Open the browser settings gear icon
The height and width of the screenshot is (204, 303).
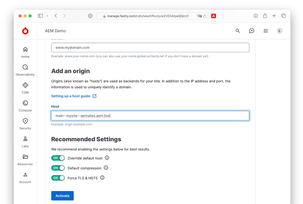90,16
